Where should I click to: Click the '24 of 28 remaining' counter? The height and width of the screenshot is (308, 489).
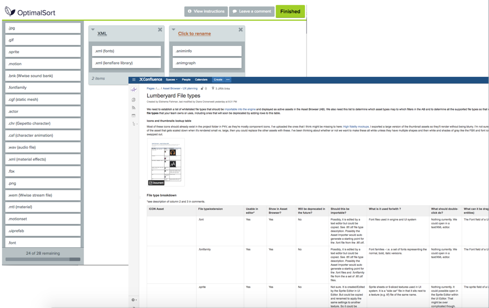coord(43,253)
